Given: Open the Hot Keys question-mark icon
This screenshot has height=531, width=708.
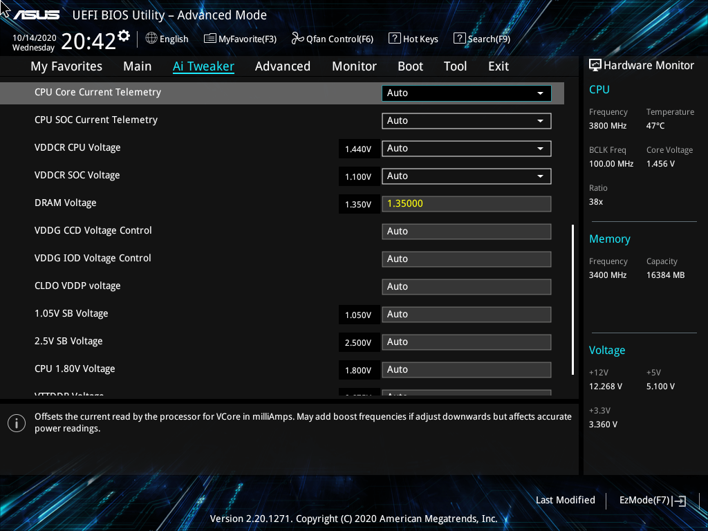Looking at the screenshot, I should 395,39.
